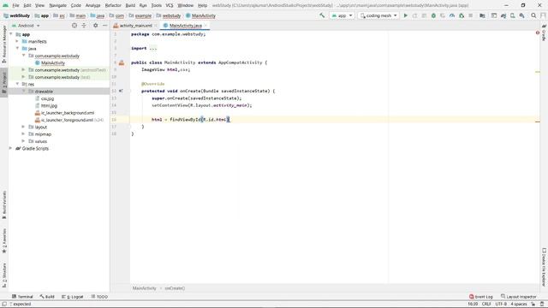Start debugging with the green bug icon
Screen dimensions: 548x308
[433, 15]
